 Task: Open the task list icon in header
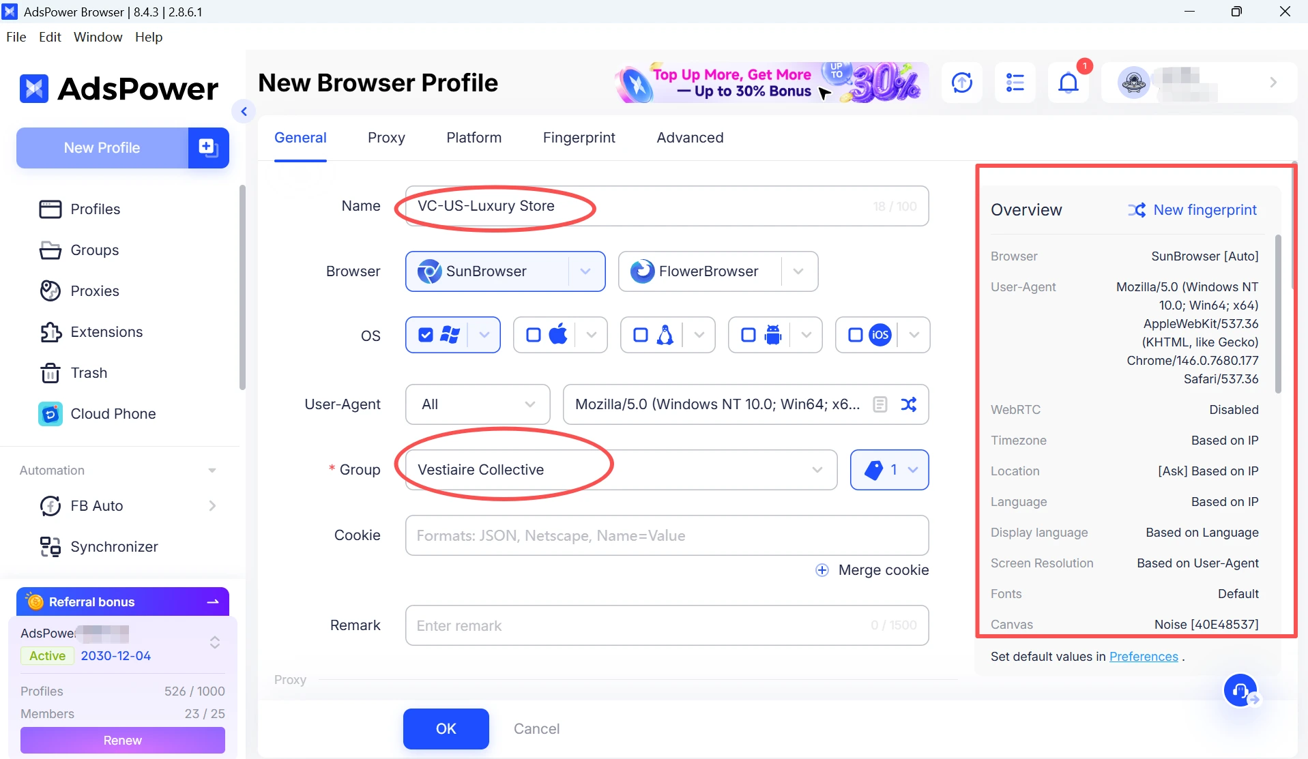pos(1015,83)
